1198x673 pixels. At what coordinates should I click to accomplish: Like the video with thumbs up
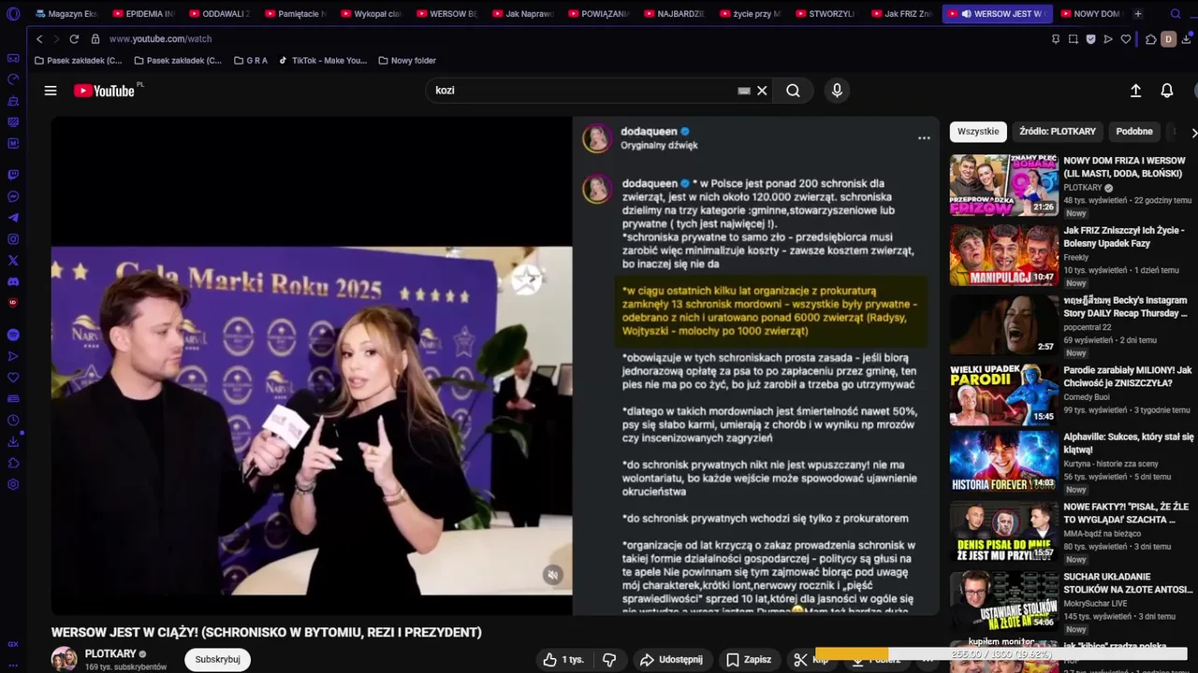[x=562, y=660]
